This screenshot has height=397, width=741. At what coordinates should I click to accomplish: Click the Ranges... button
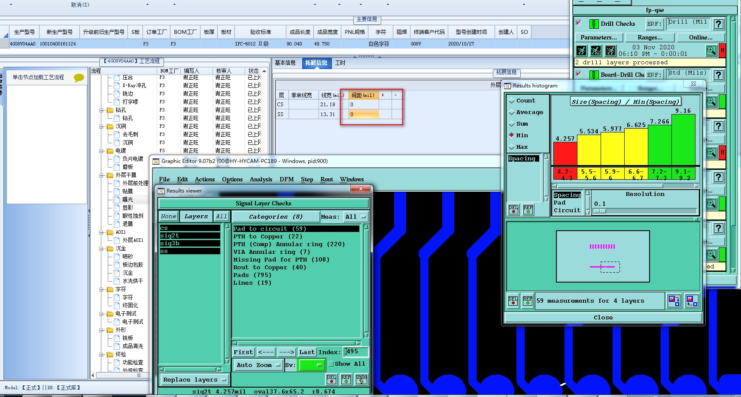[650, 38]
